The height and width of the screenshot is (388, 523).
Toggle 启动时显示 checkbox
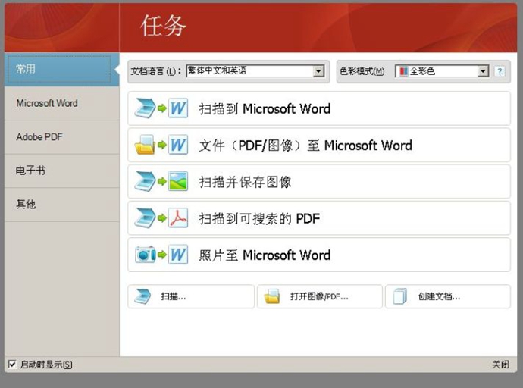[12, 364]
